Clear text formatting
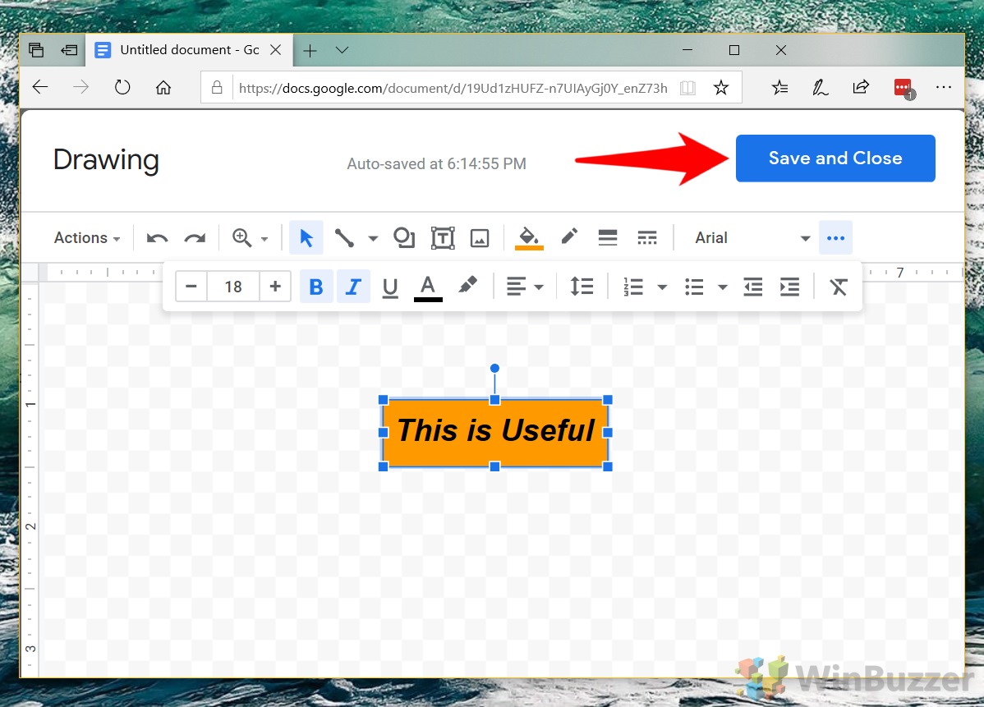This screenshot has height=707, width=984. coord(839,287)
